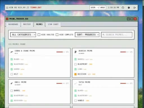Click the Tatsu Prime weapon icon
Image resolution: width=144 pixels, height=108 pixels.
tap(75, 83)
